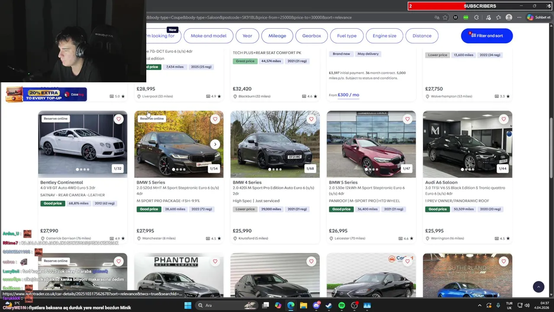Save the BMW 5 Series 530e listing
Screen dimensions: 554x312
point(407,119)
